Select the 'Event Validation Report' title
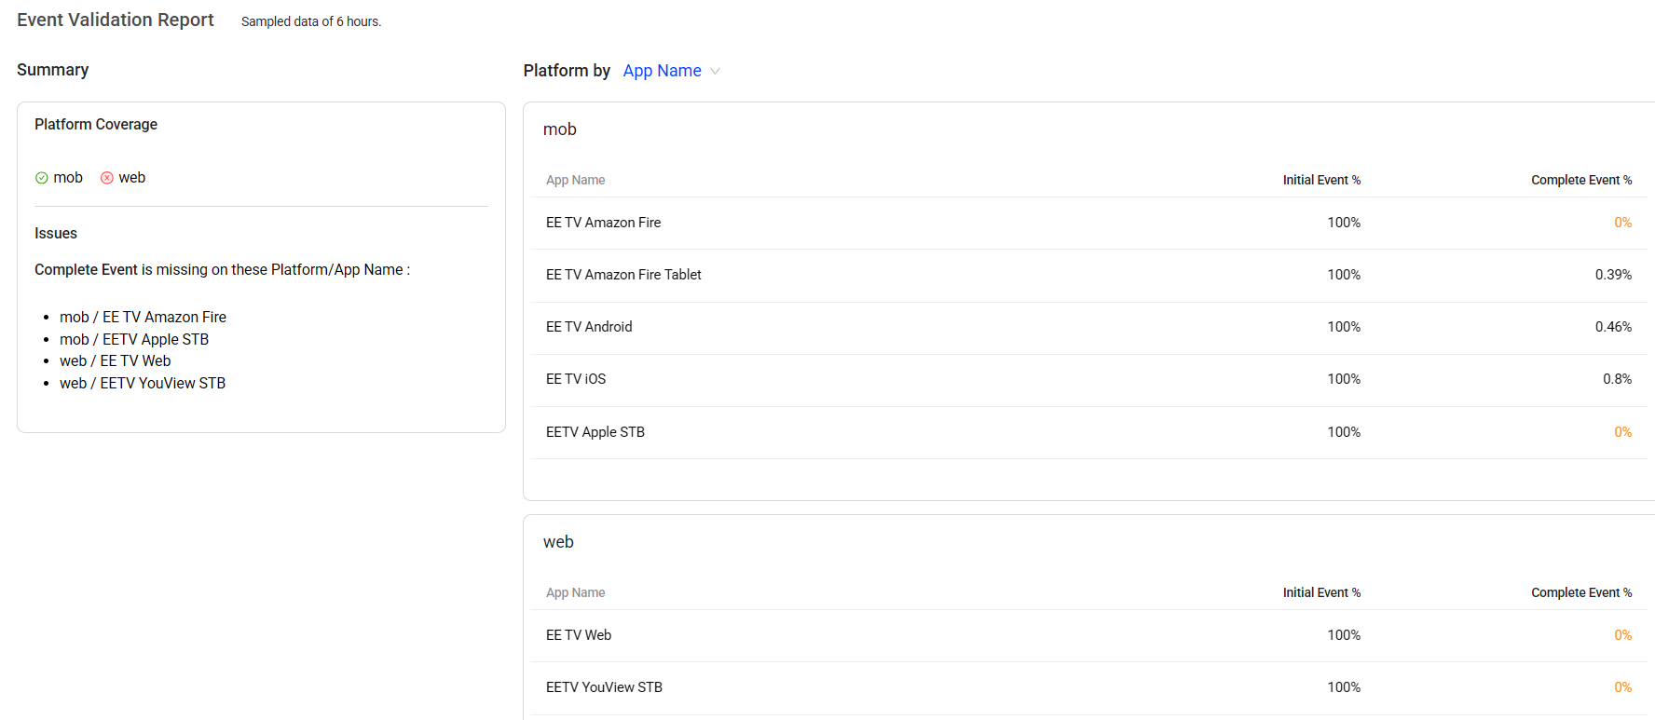The height and width of the screenshot is (720, 1655). point(116,20)
